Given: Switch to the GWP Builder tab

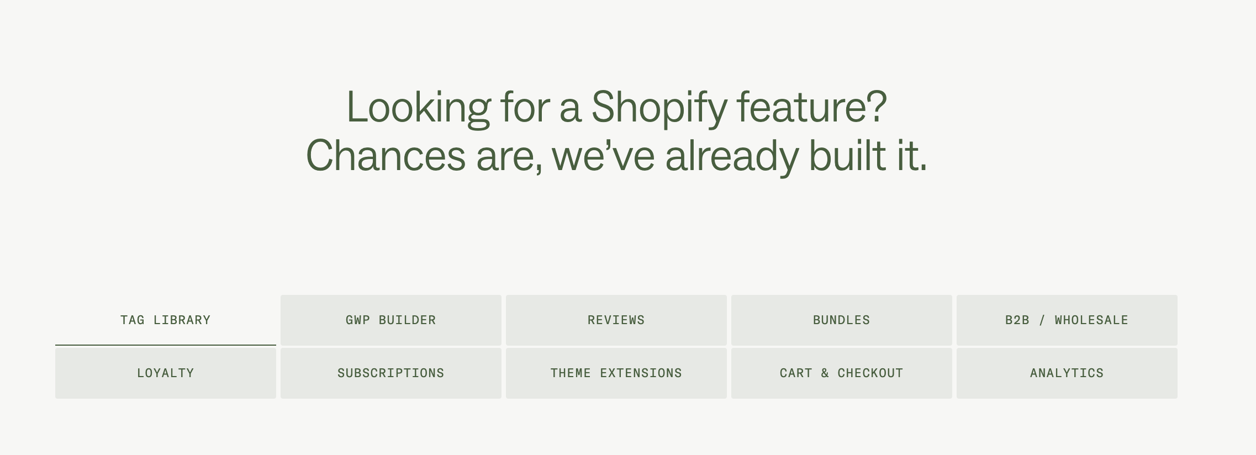Looking at the screenshot, I should [390, 320].
